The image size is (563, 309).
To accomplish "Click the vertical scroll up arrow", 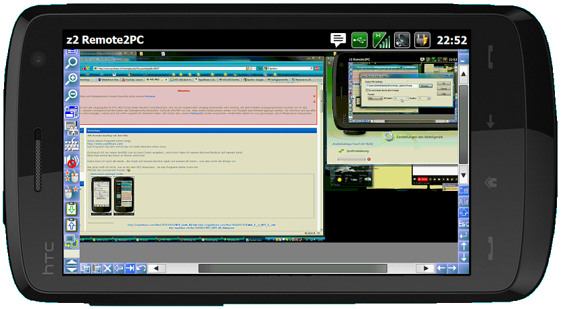I will [x=464, y=74].
